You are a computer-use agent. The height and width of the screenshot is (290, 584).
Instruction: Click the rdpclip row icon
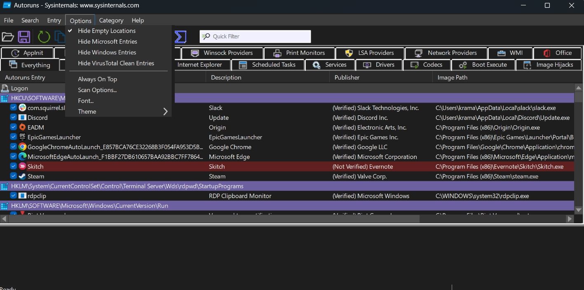pyautogui.click(x=22, y=196)
